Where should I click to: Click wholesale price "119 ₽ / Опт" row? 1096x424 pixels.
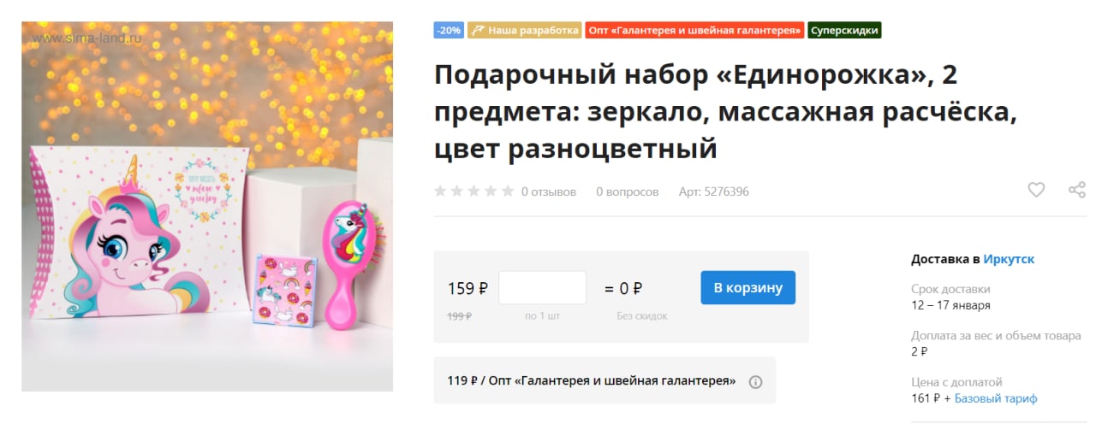coord(605,380)
